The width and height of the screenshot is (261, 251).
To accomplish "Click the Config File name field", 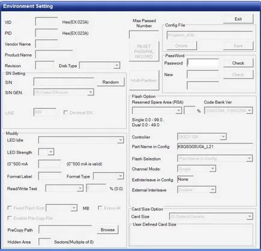I will tap(210, 35).
